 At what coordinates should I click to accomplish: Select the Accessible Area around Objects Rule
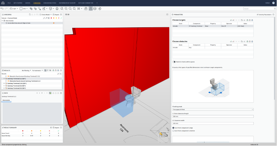click(19, 23)
